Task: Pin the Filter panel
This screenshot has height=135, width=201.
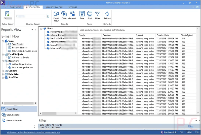Action: [199, 120]
